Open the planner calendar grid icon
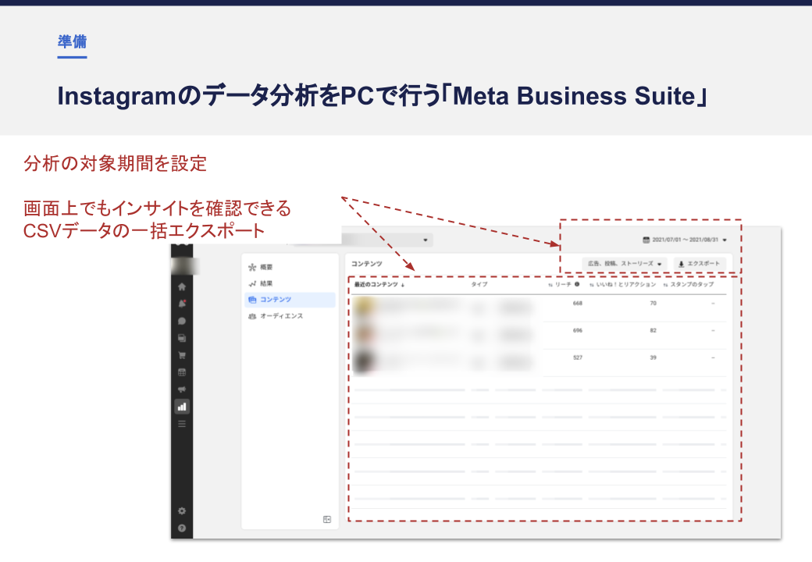This screenshot has width=812, height=562. [x=182, y=372]
